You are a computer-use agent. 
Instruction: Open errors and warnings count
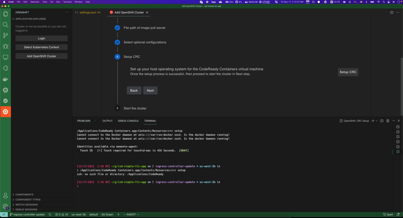[61, 215]
